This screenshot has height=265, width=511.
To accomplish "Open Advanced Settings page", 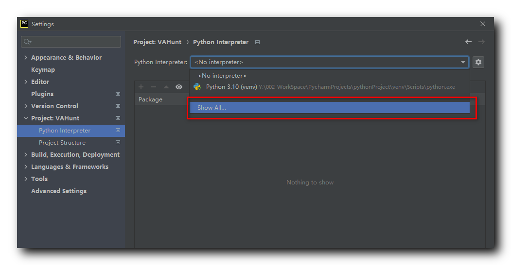I will coord(59,191).
